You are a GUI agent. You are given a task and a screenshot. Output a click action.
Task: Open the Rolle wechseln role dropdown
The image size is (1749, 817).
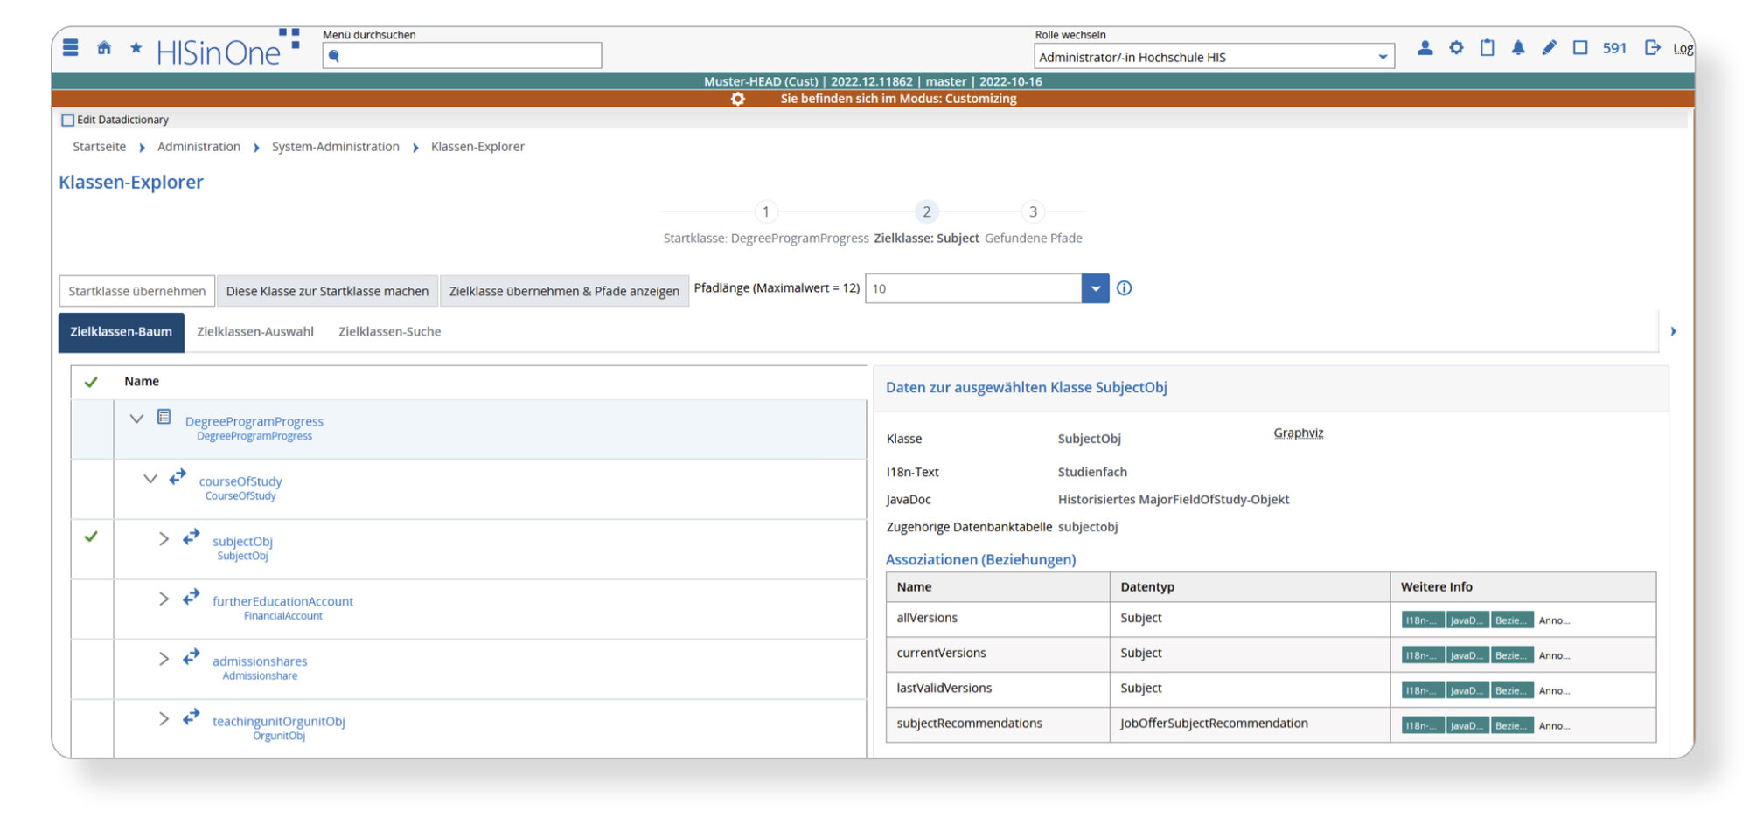coord(1214,57)
